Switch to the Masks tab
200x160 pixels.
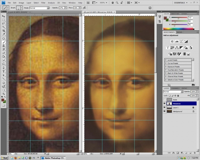179,32
